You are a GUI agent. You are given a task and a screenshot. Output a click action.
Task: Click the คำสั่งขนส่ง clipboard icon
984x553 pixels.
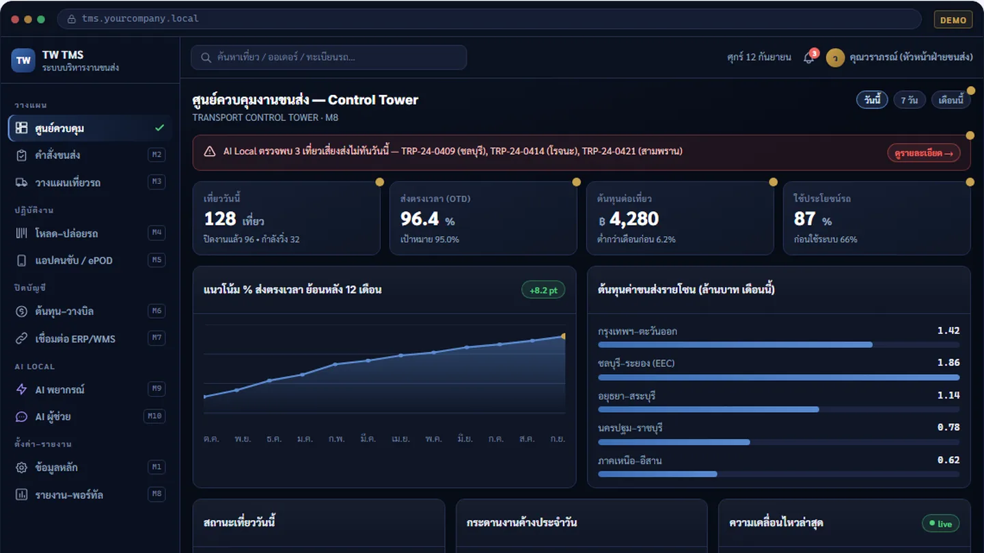coord(21,155)
